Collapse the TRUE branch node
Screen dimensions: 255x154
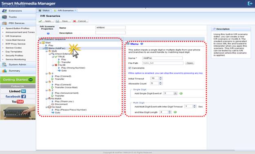(x=53, y=57)
